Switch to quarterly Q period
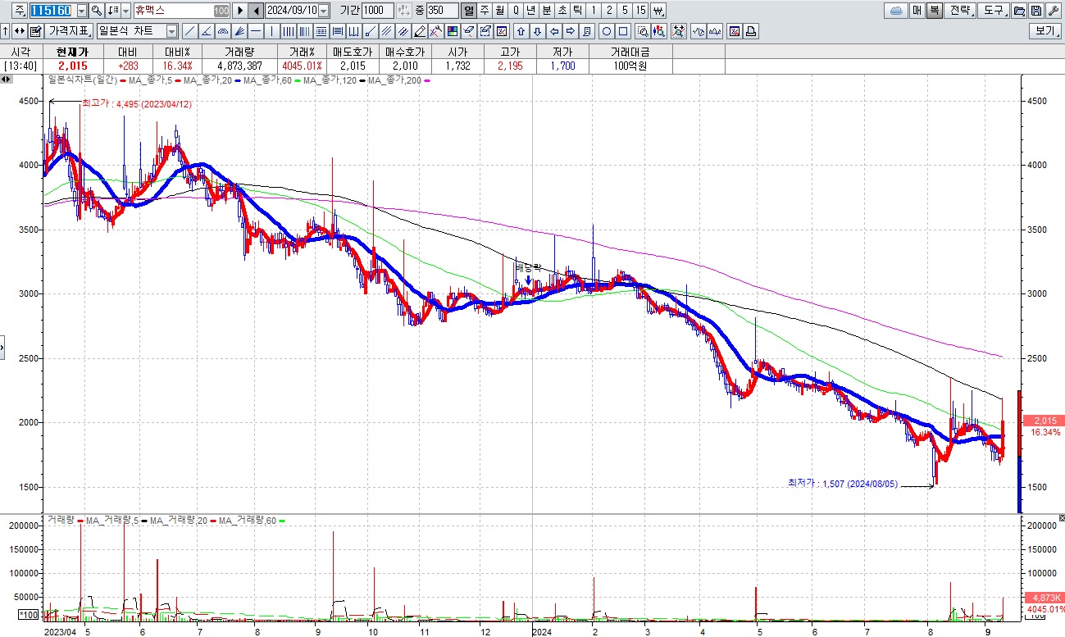Screen dimensions: 1065x637 point(515,11)
